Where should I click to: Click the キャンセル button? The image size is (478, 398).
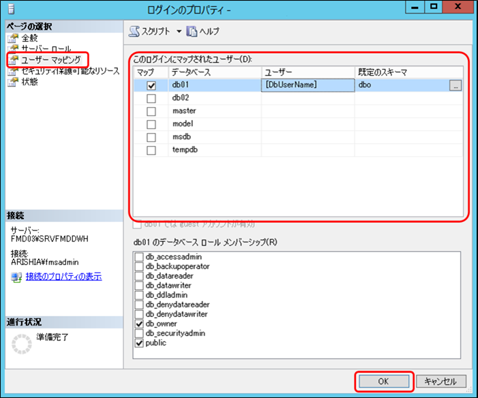click(x=440, y=382)
